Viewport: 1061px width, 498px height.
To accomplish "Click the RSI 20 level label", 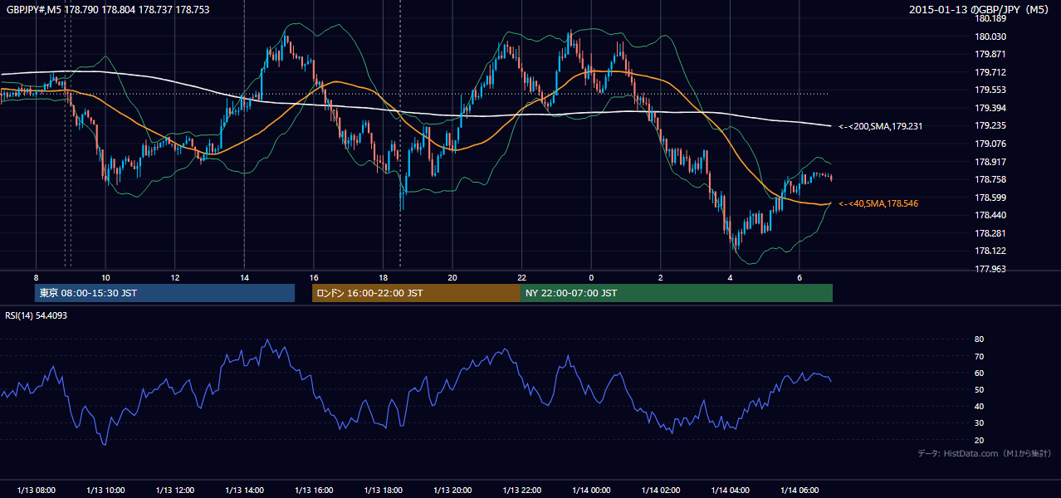I will tap(979, 440).
